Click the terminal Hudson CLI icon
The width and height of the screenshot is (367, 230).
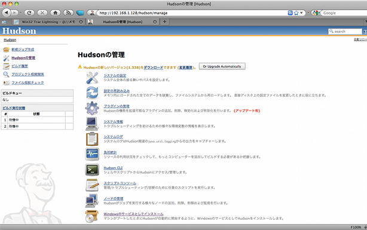(92, 170)
